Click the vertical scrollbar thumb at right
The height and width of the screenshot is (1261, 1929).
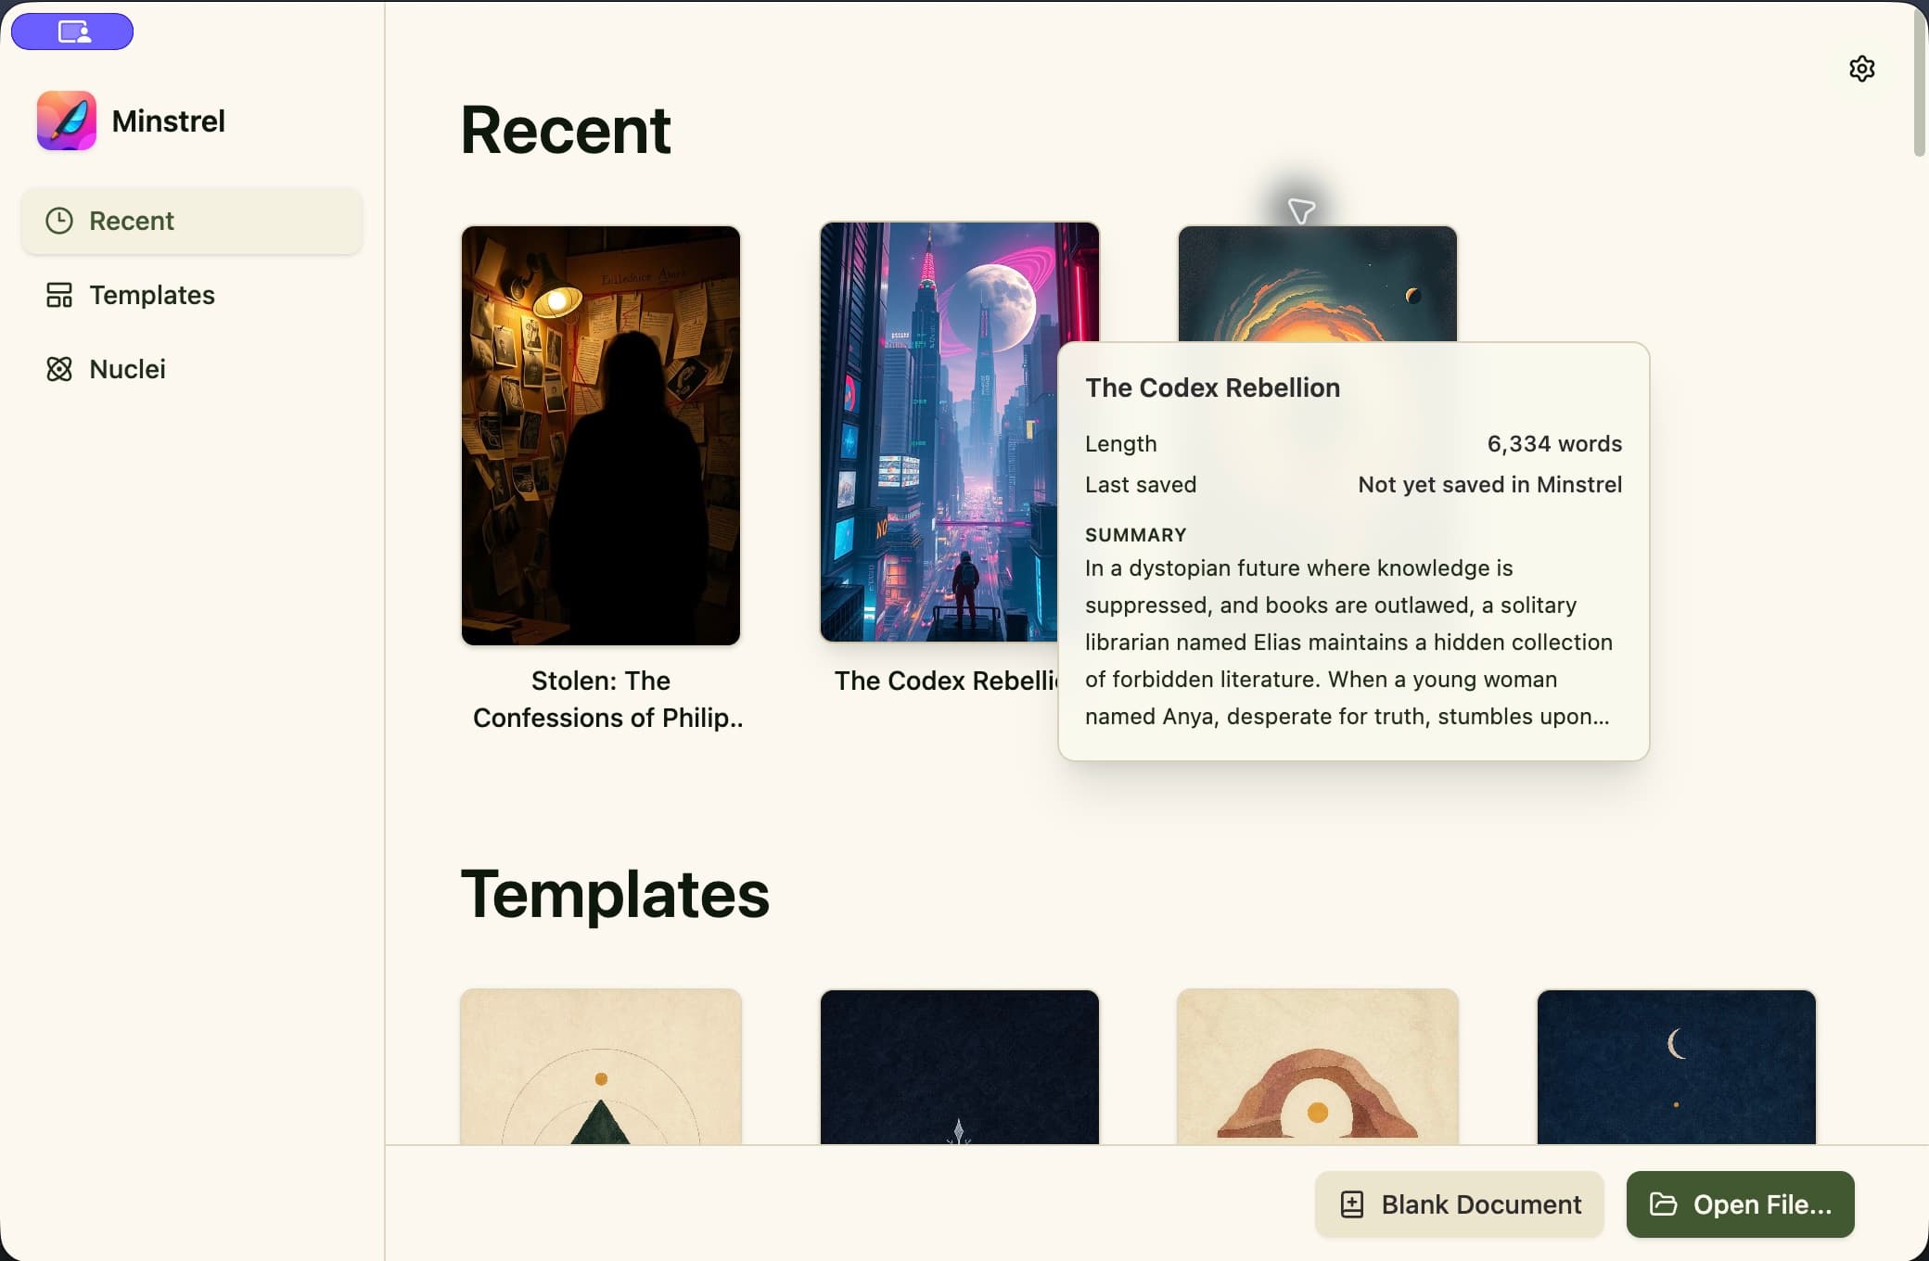coord(1920,82)
